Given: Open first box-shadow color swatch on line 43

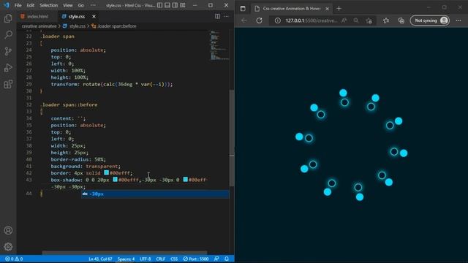Looking at the screenshot, I should pyautogui.click(x=116, y=180).
